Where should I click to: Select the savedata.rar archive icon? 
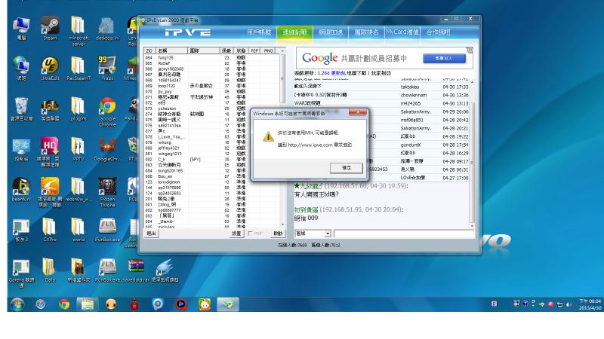136,270
